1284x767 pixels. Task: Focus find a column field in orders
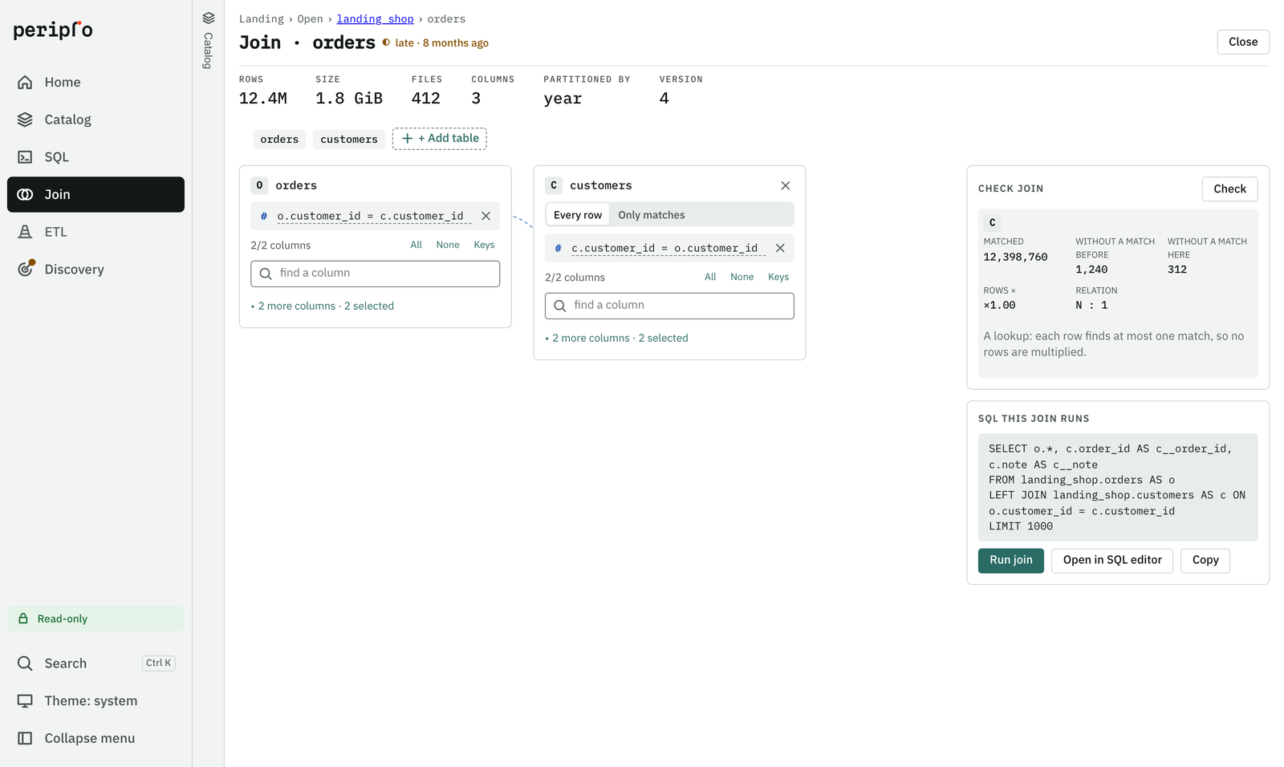click(x=375, y=274)
